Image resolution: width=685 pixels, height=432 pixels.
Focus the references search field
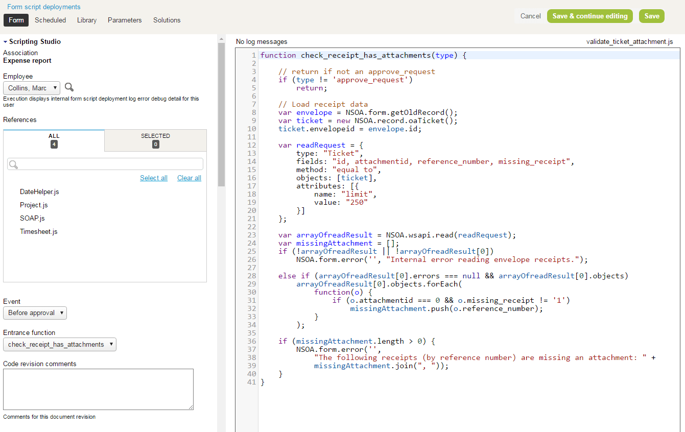pyautogui.click(x=105, y=164)
